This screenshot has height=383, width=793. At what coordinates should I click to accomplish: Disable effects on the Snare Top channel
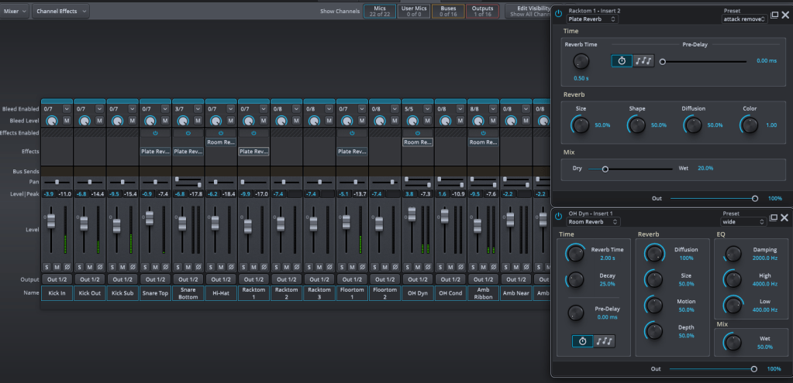tap(155, 133)
